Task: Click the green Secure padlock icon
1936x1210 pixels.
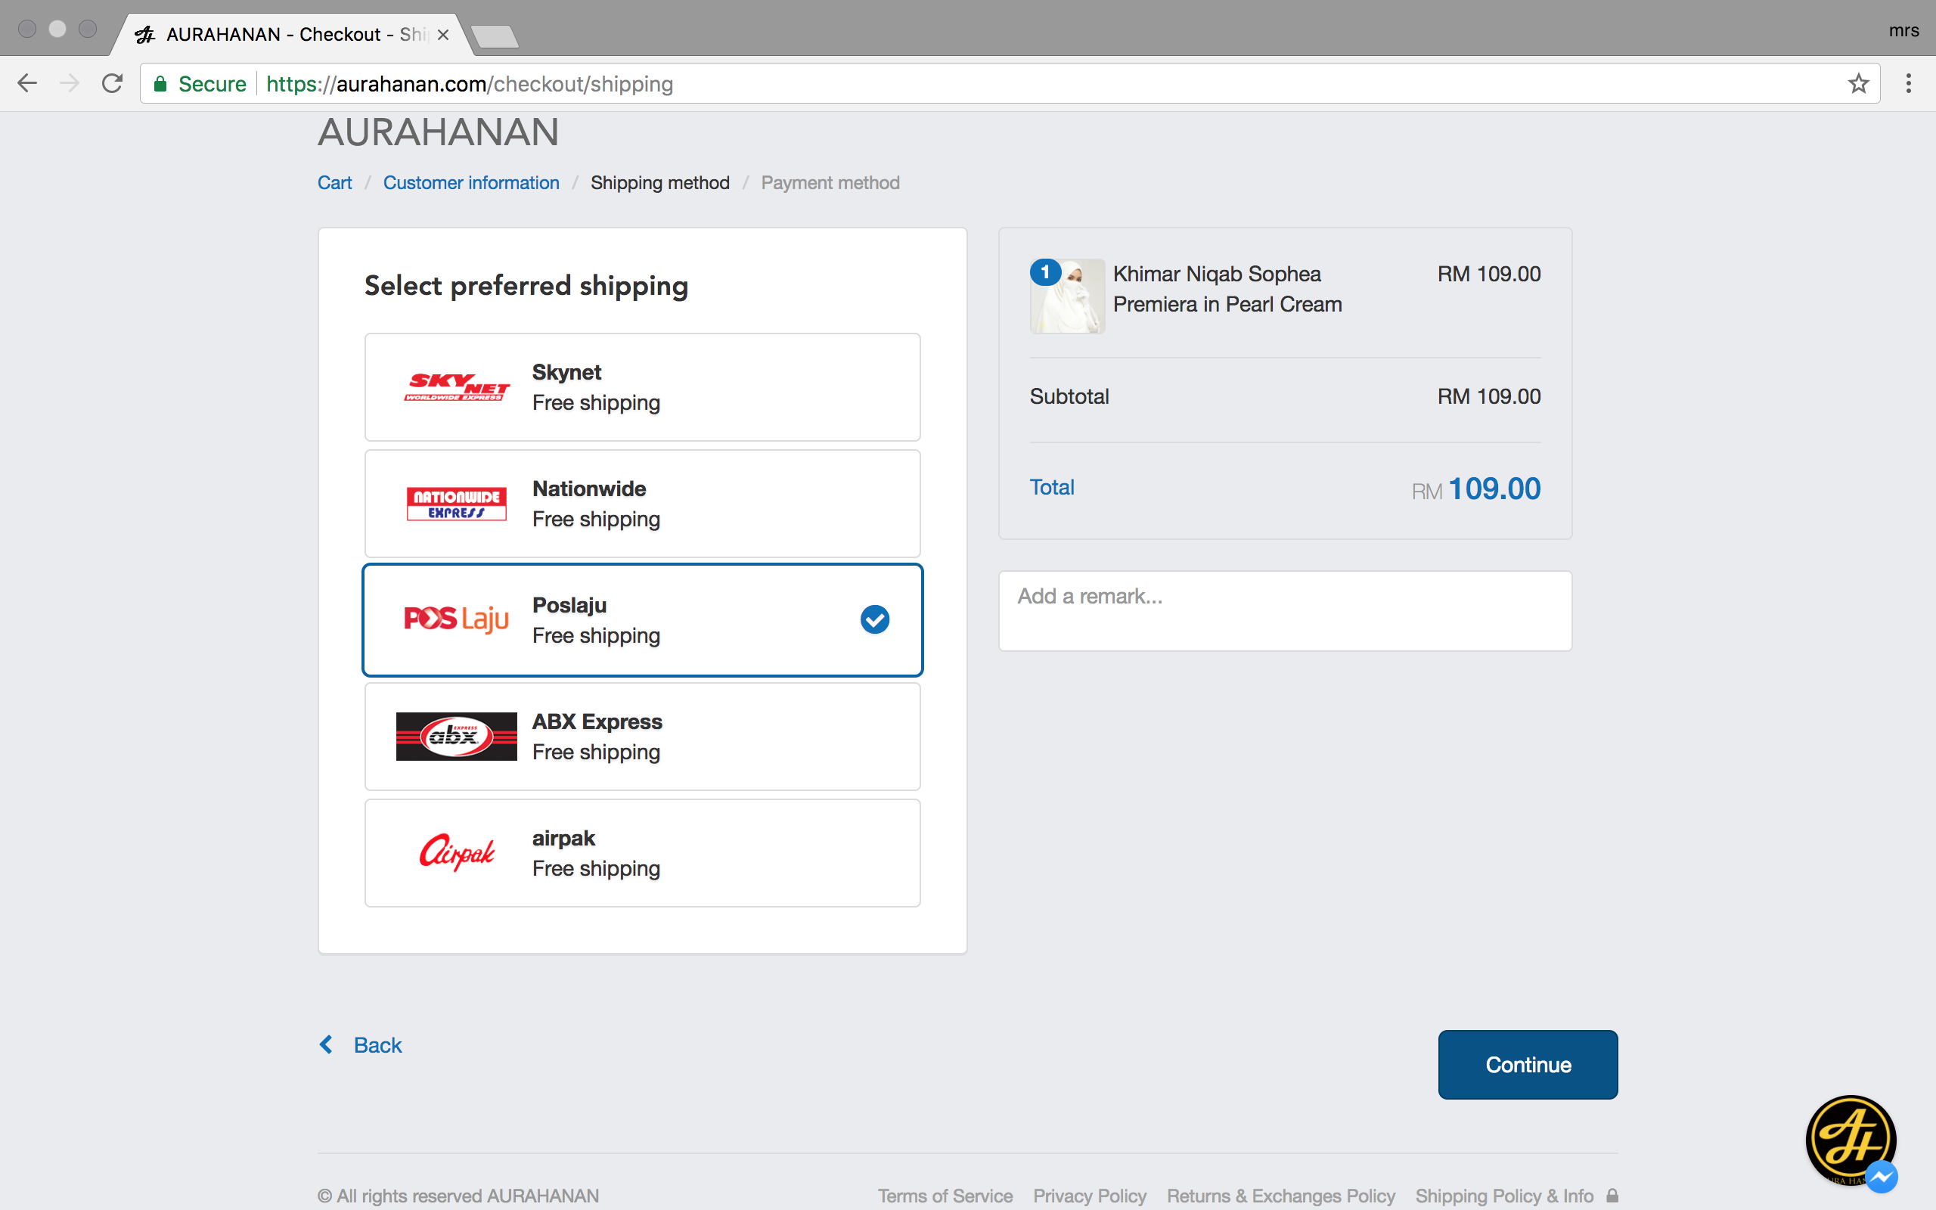Action: tap(161, 84)
